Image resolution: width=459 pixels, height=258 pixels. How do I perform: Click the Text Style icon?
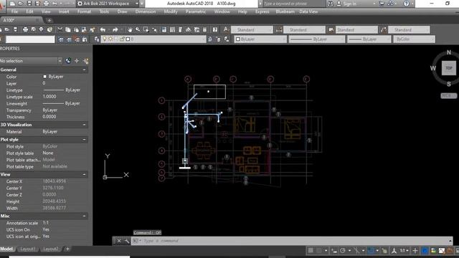pos(226,29)
